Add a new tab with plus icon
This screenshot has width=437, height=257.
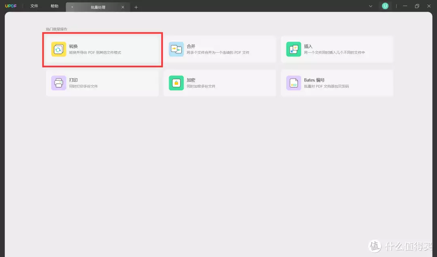[136, 7]
